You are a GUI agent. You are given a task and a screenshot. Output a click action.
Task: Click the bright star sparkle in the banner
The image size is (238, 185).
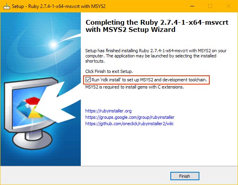(x=53, y=45)
